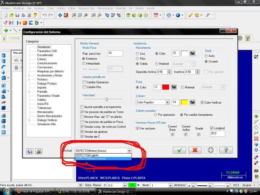
Task: Click the plus Apply button in dialog
Action: (x=210, y=150)
